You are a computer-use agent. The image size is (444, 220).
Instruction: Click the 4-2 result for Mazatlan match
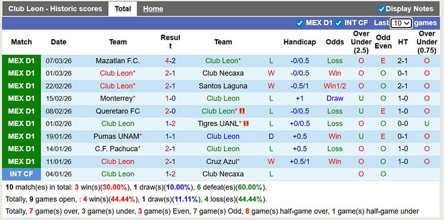170,61
